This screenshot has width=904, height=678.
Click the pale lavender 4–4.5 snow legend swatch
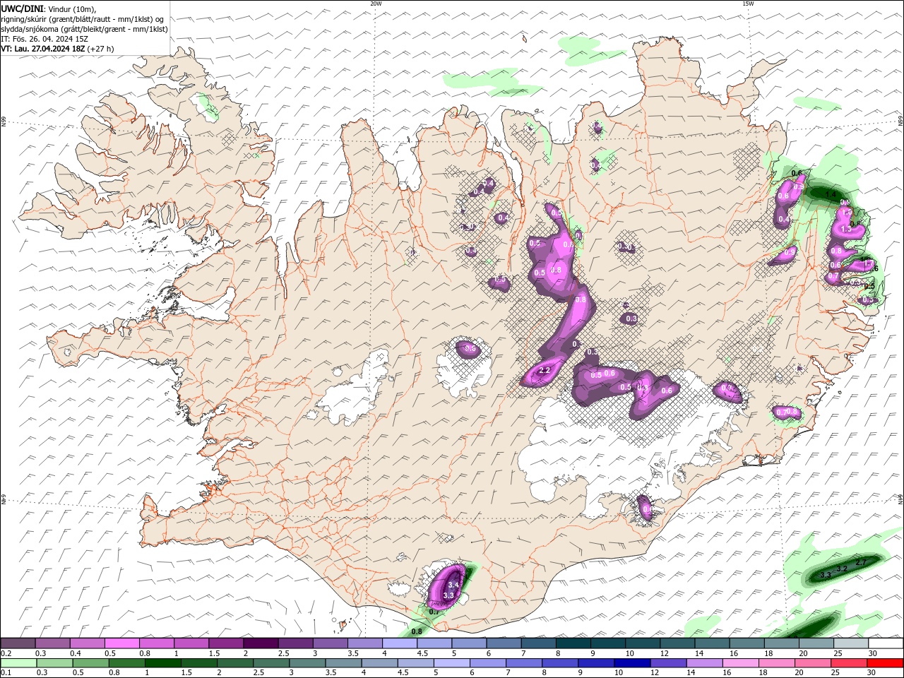(x=400, y=643)
